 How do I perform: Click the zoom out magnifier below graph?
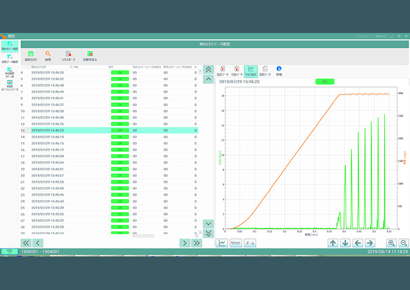click(x=403, y=243)
